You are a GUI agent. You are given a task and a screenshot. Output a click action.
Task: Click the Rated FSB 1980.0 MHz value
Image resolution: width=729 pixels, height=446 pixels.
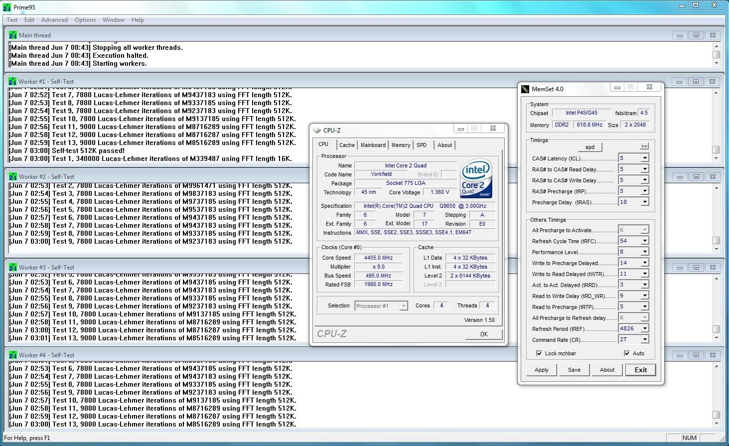tap(379, 285)
